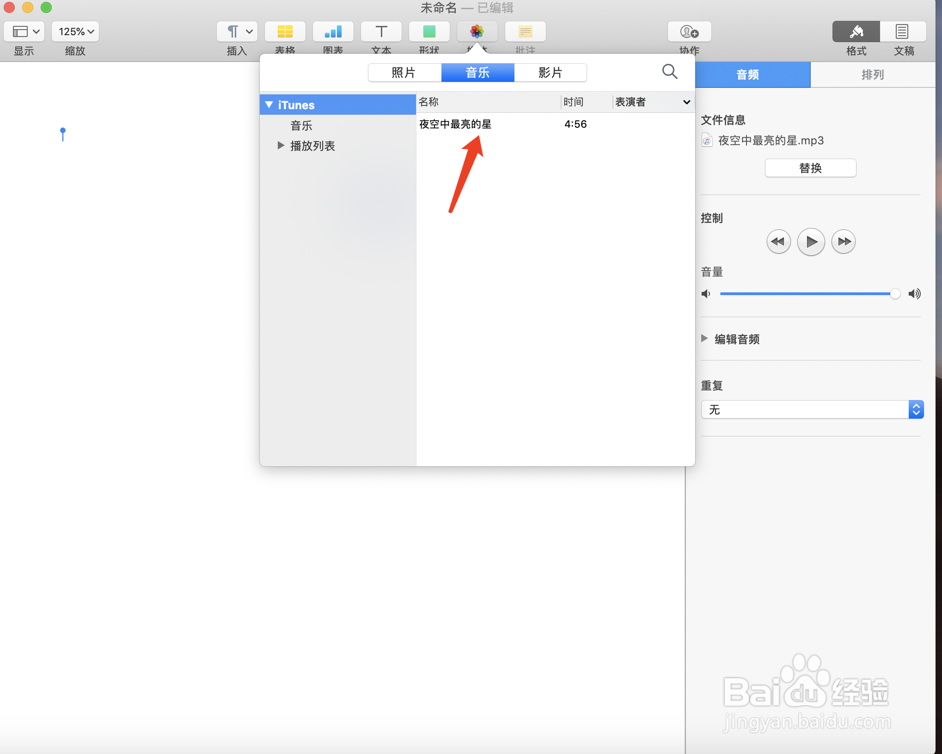Click the document title 未命名
Image resolution: width=942 pixels, height=754 pixels.
click(439, 7)
